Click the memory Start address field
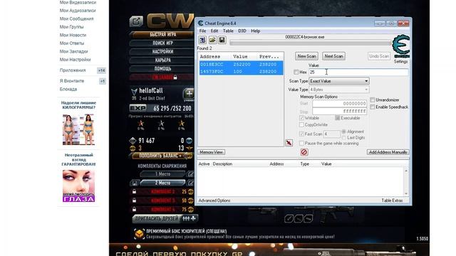 click(x=340, y=104)
